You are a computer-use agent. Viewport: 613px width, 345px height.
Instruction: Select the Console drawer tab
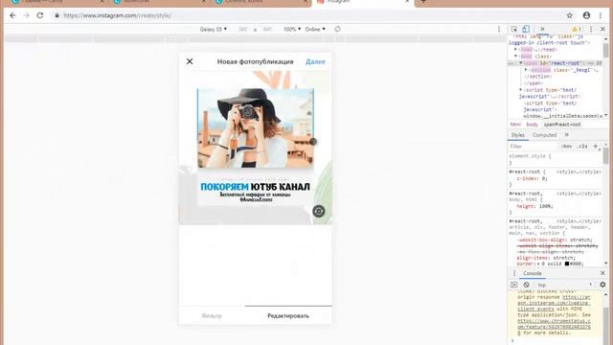533,273
